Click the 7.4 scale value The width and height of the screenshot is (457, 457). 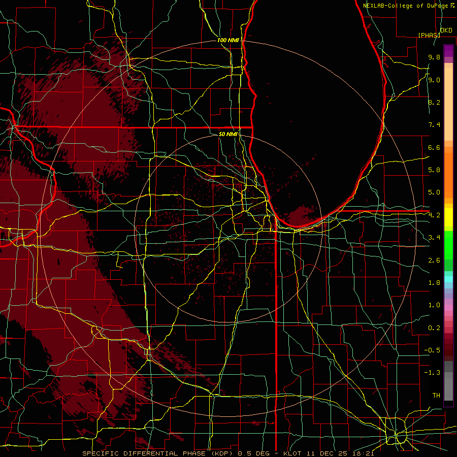(434, 125)
